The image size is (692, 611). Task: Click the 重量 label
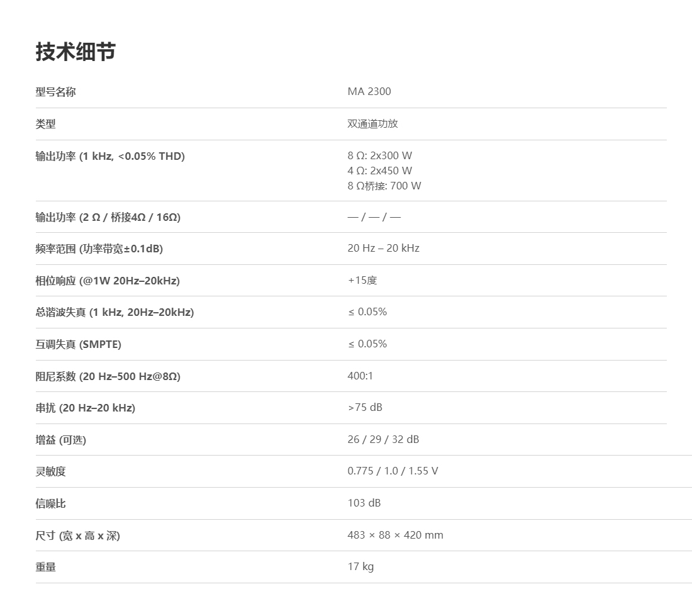pos(45,568)
